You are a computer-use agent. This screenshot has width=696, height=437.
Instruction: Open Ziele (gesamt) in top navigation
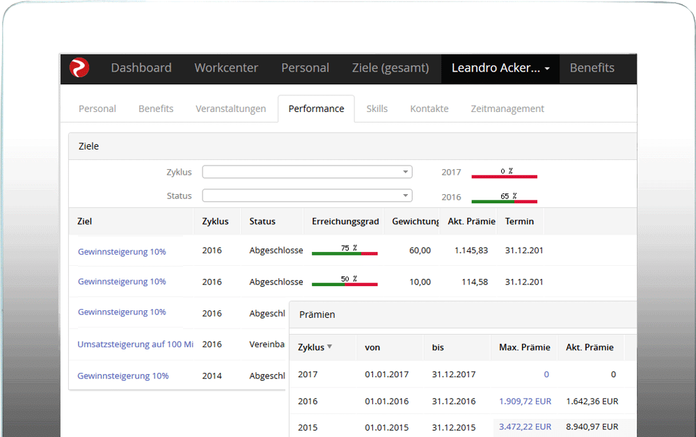(x=390, y=68)
